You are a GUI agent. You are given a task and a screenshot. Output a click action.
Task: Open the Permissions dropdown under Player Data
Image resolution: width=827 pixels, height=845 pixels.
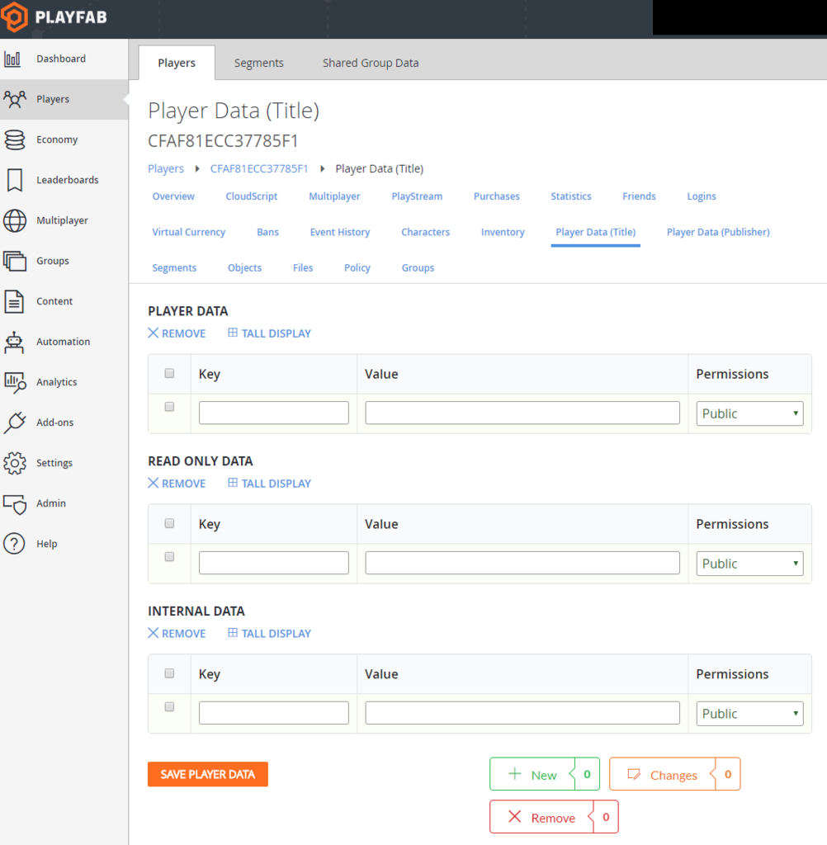749,413
